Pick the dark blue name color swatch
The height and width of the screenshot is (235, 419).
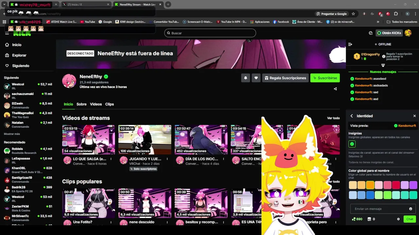tap(370, 195)
